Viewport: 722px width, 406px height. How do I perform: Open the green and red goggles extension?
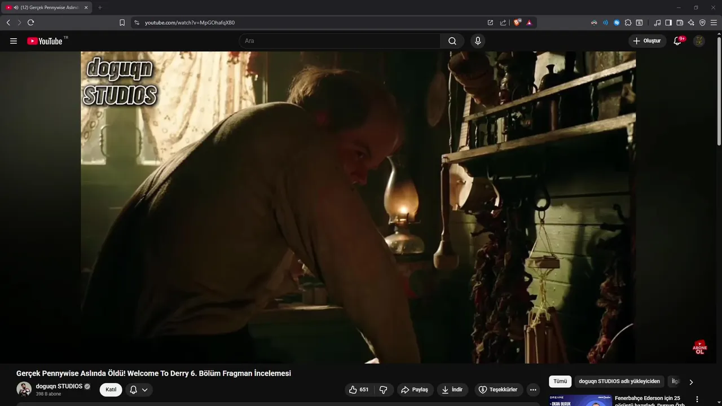(594, 23)
